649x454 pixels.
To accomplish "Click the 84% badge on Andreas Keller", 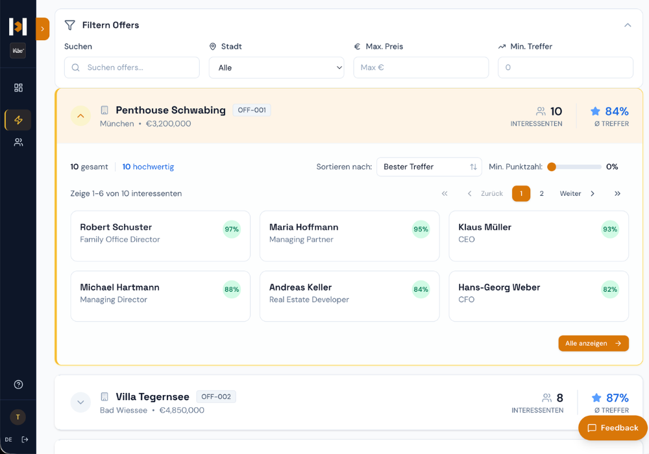I will tap(421, 289).
